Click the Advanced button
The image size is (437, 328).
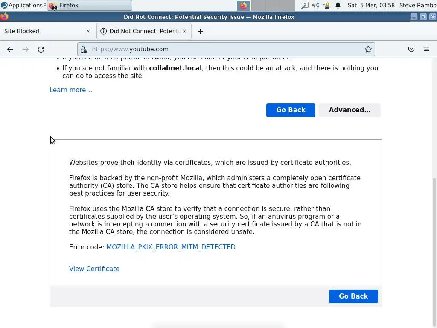[350, 110]
